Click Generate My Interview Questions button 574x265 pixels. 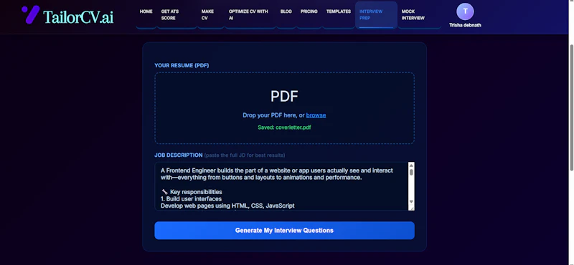284,231
